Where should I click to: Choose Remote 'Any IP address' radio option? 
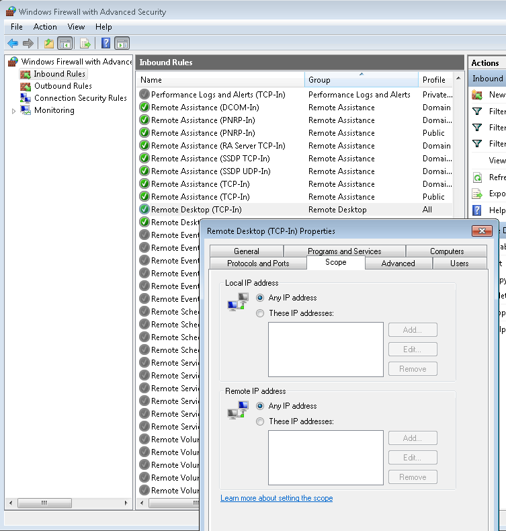point(260,406)
